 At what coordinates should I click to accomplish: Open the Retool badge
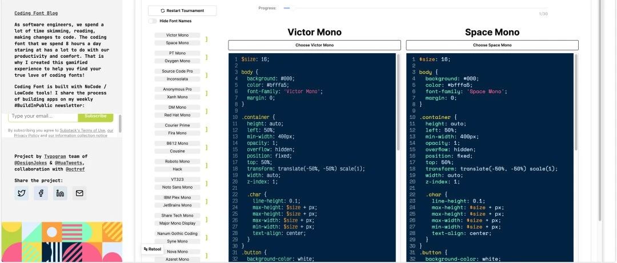tap(153, 249)
